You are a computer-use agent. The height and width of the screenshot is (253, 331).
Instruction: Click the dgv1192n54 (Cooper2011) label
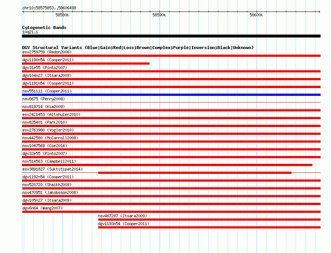click(x=48, y=177)
